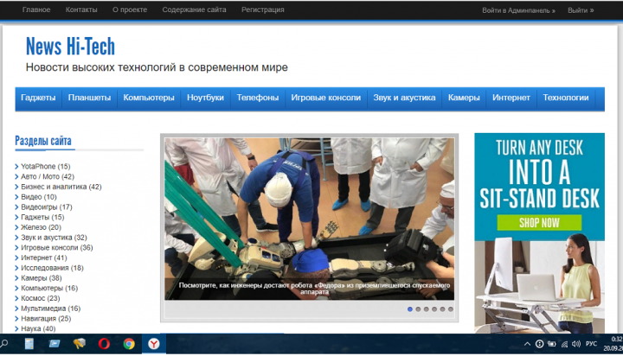Open the О проекте page
This screenshot has width=623, height=356.
(130, 10)
